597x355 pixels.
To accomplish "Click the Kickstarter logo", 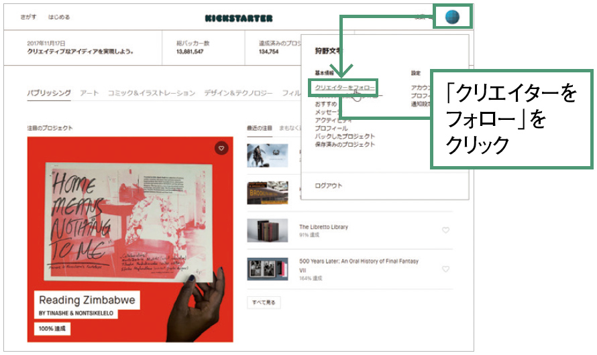I will [239, 18].
